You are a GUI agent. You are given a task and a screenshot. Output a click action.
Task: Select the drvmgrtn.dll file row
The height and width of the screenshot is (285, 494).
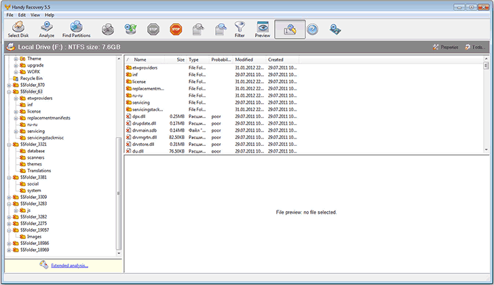click(212, 137)
